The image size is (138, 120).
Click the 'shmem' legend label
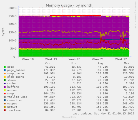pos(11,80)
